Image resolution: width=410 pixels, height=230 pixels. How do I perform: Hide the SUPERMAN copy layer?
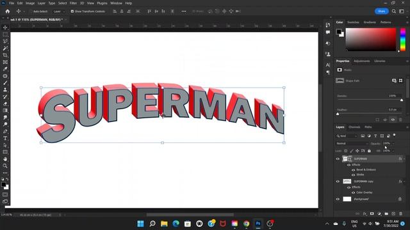[x=338, y=181]
